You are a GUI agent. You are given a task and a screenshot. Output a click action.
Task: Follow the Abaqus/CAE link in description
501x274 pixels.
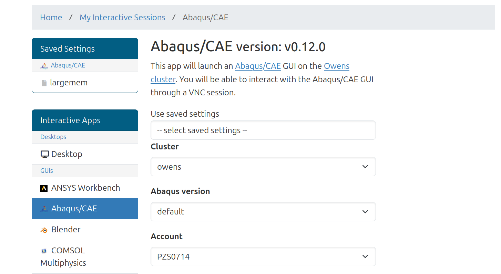click(258, 66)
